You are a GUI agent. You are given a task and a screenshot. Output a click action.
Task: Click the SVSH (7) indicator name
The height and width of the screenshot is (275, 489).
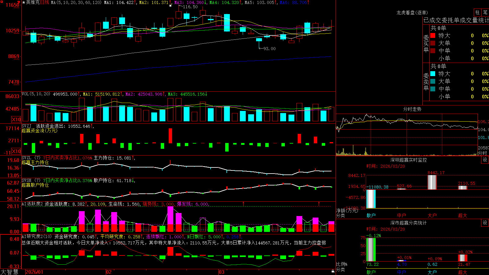click(x=31, y=181)
